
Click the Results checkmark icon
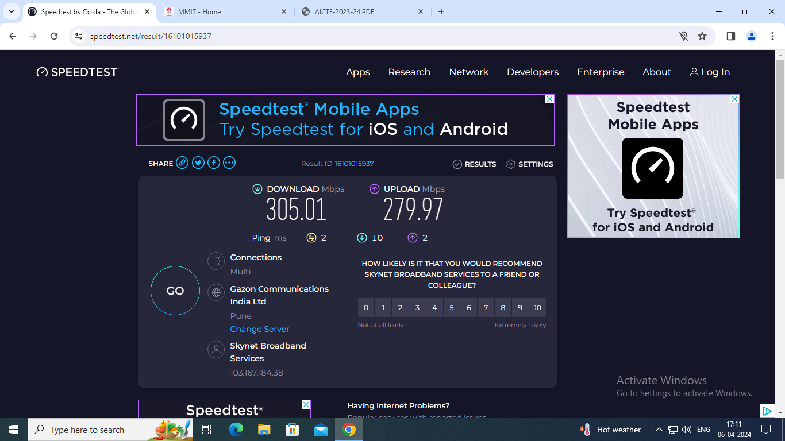tap(457, 164)
